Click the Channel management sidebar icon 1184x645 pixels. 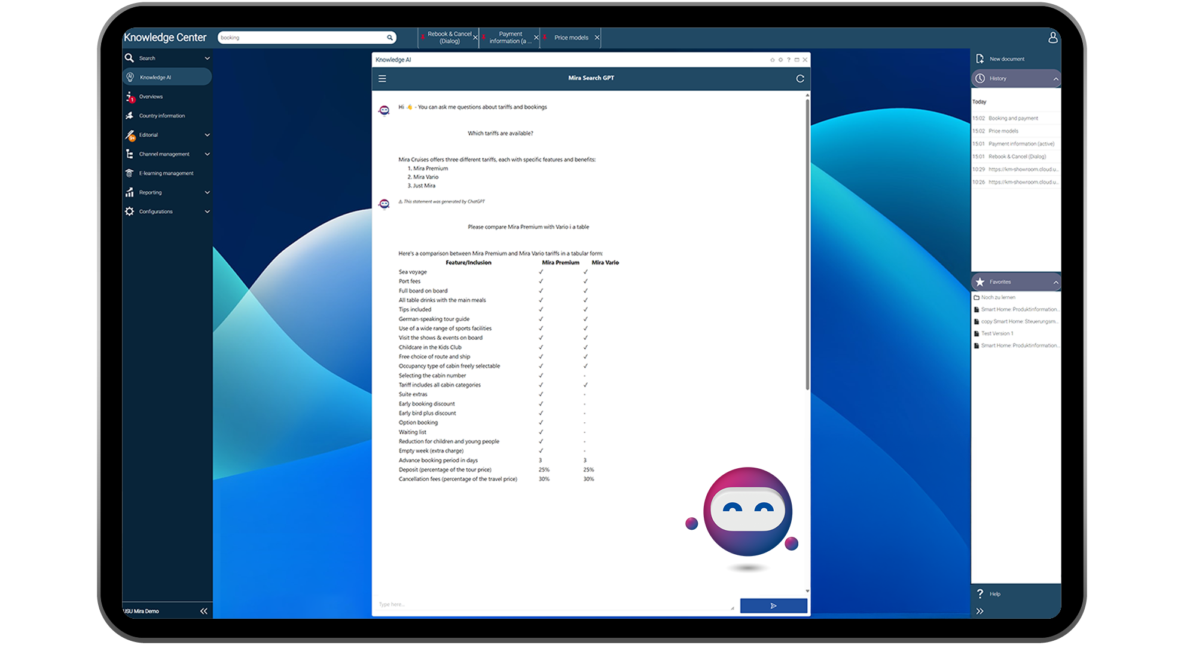[129, 154]
